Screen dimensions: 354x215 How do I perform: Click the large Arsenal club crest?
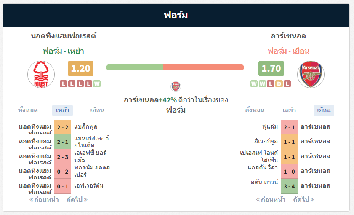click(311, 74)
